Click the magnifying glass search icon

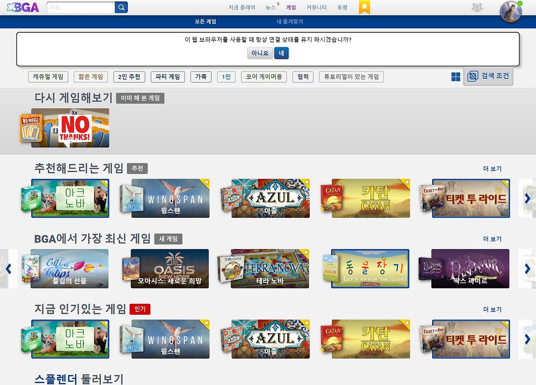121,7
